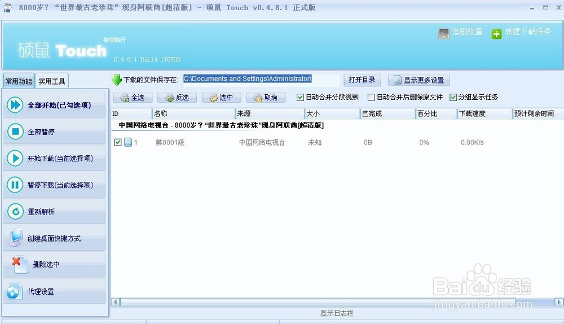This screenshot has height=324, width=564.
Task: Click the 暂停下载(当前选择项) label
Action: pos(60,185)
